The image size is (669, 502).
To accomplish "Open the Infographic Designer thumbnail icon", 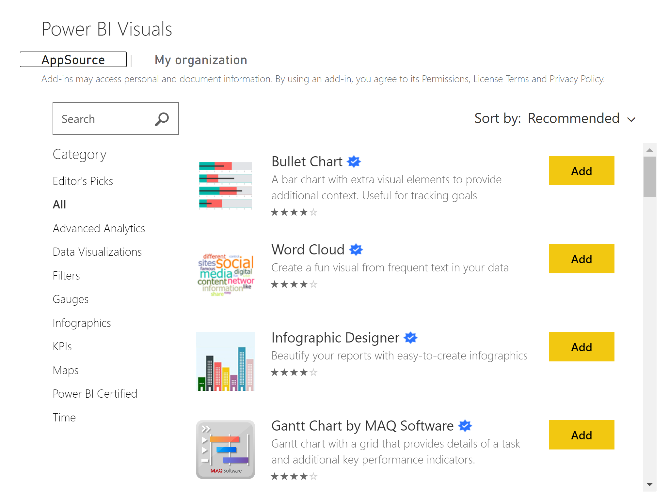I will (x=225, y=361).
